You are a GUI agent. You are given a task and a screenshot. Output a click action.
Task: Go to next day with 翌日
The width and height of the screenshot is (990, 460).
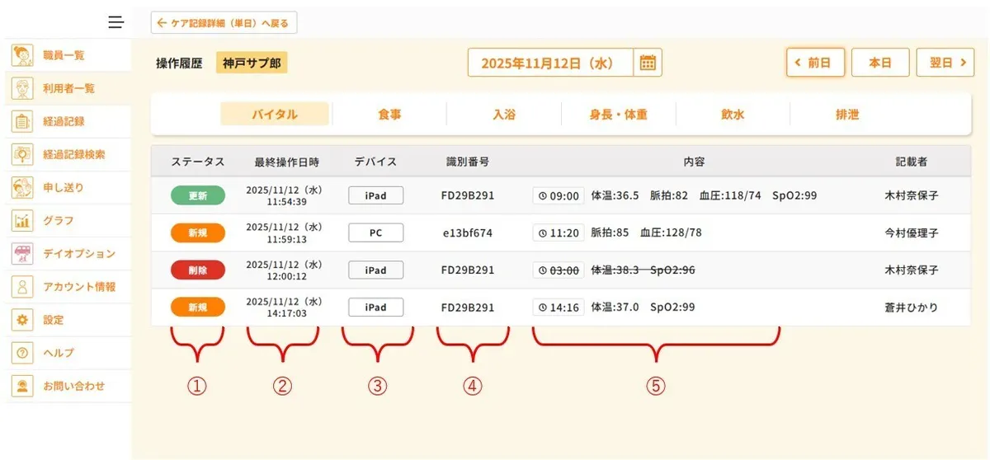[945, 63]
